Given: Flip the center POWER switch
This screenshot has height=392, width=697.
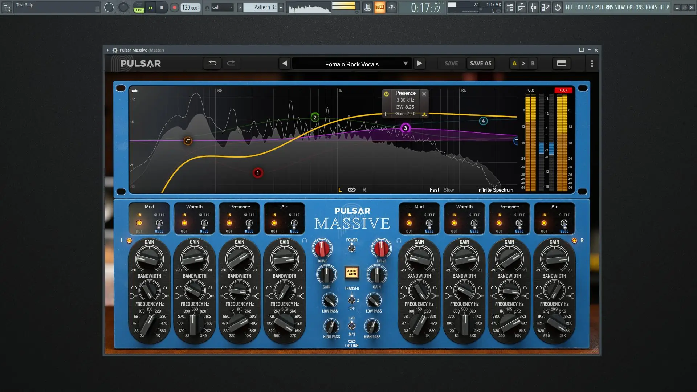Looking at the screenshot, I should [x=351, y=248].
